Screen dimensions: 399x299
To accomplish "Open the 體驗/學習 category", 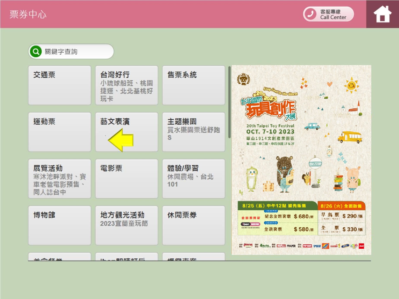I will coord(194,179).
